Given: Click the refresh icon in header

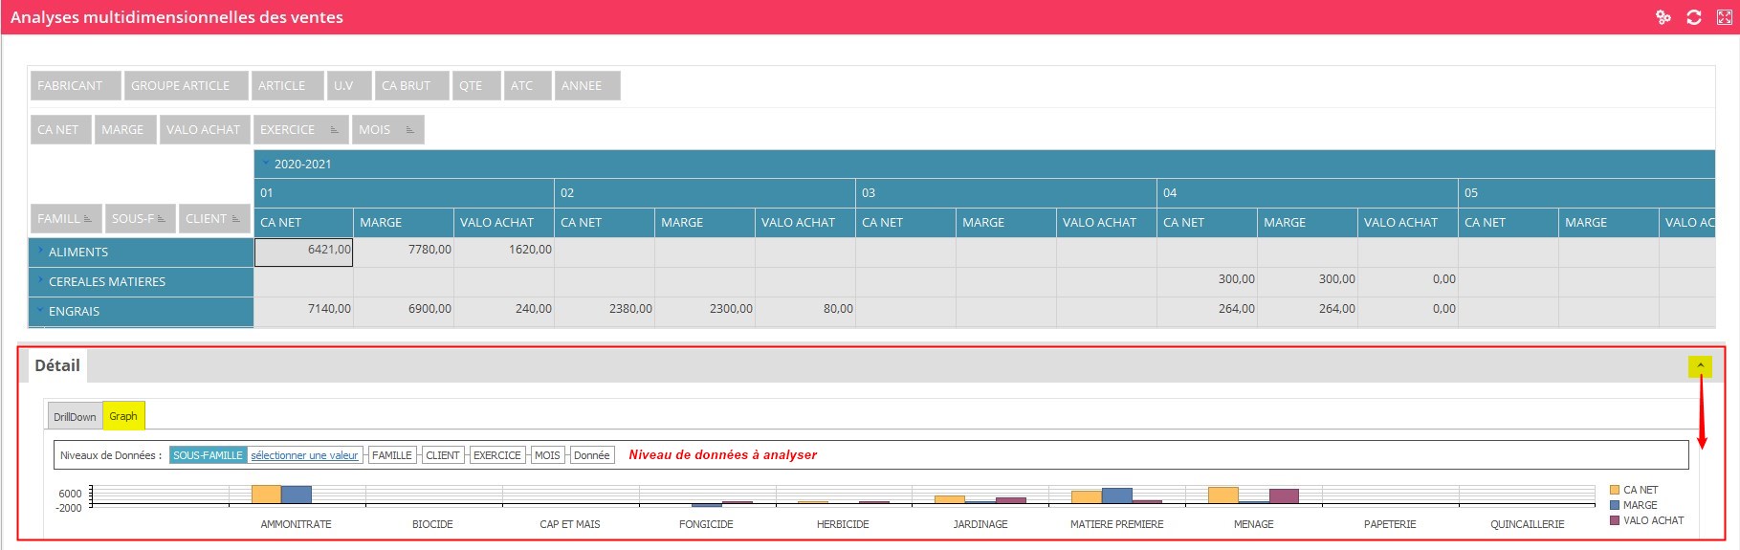Looking at the screenshot, I should pos(1694,17).
